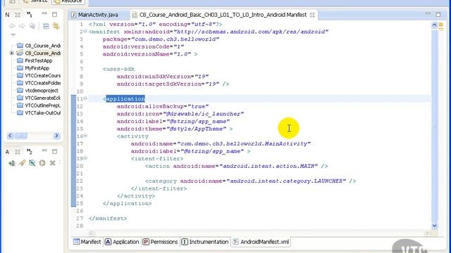Click the Forward arrow in navigator toolbar
The image size is (451, 253).
pos(22,26)
